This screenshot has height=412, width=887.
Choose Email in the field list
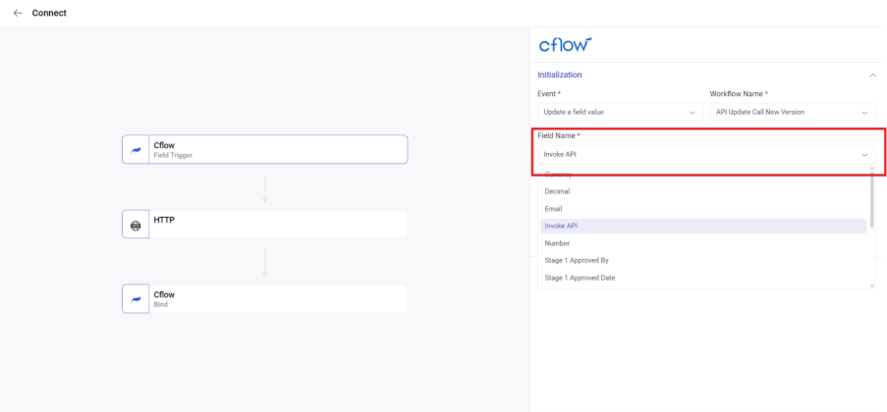point(553,209)
